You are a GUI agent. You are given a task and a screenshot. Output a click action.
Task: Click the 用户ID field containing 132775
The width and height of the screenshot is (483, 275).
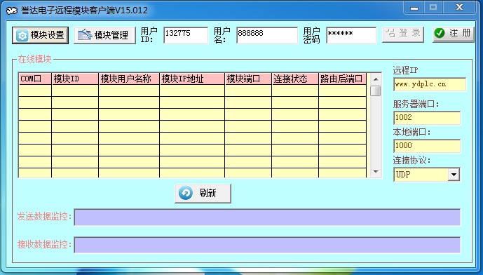[186, 35]
